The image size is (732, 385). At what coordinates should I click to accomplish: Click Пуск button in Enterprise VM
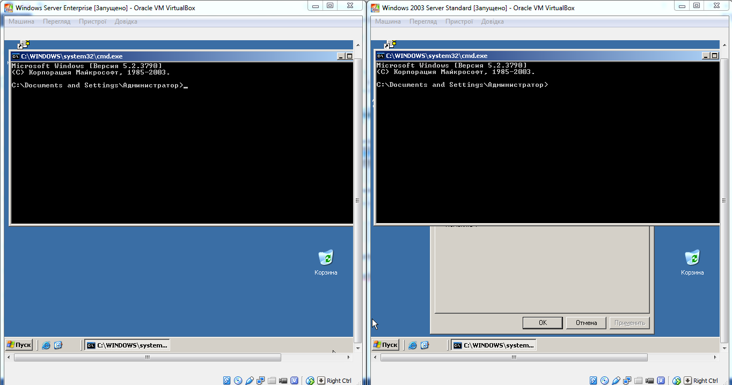click(x=19, y=345)
